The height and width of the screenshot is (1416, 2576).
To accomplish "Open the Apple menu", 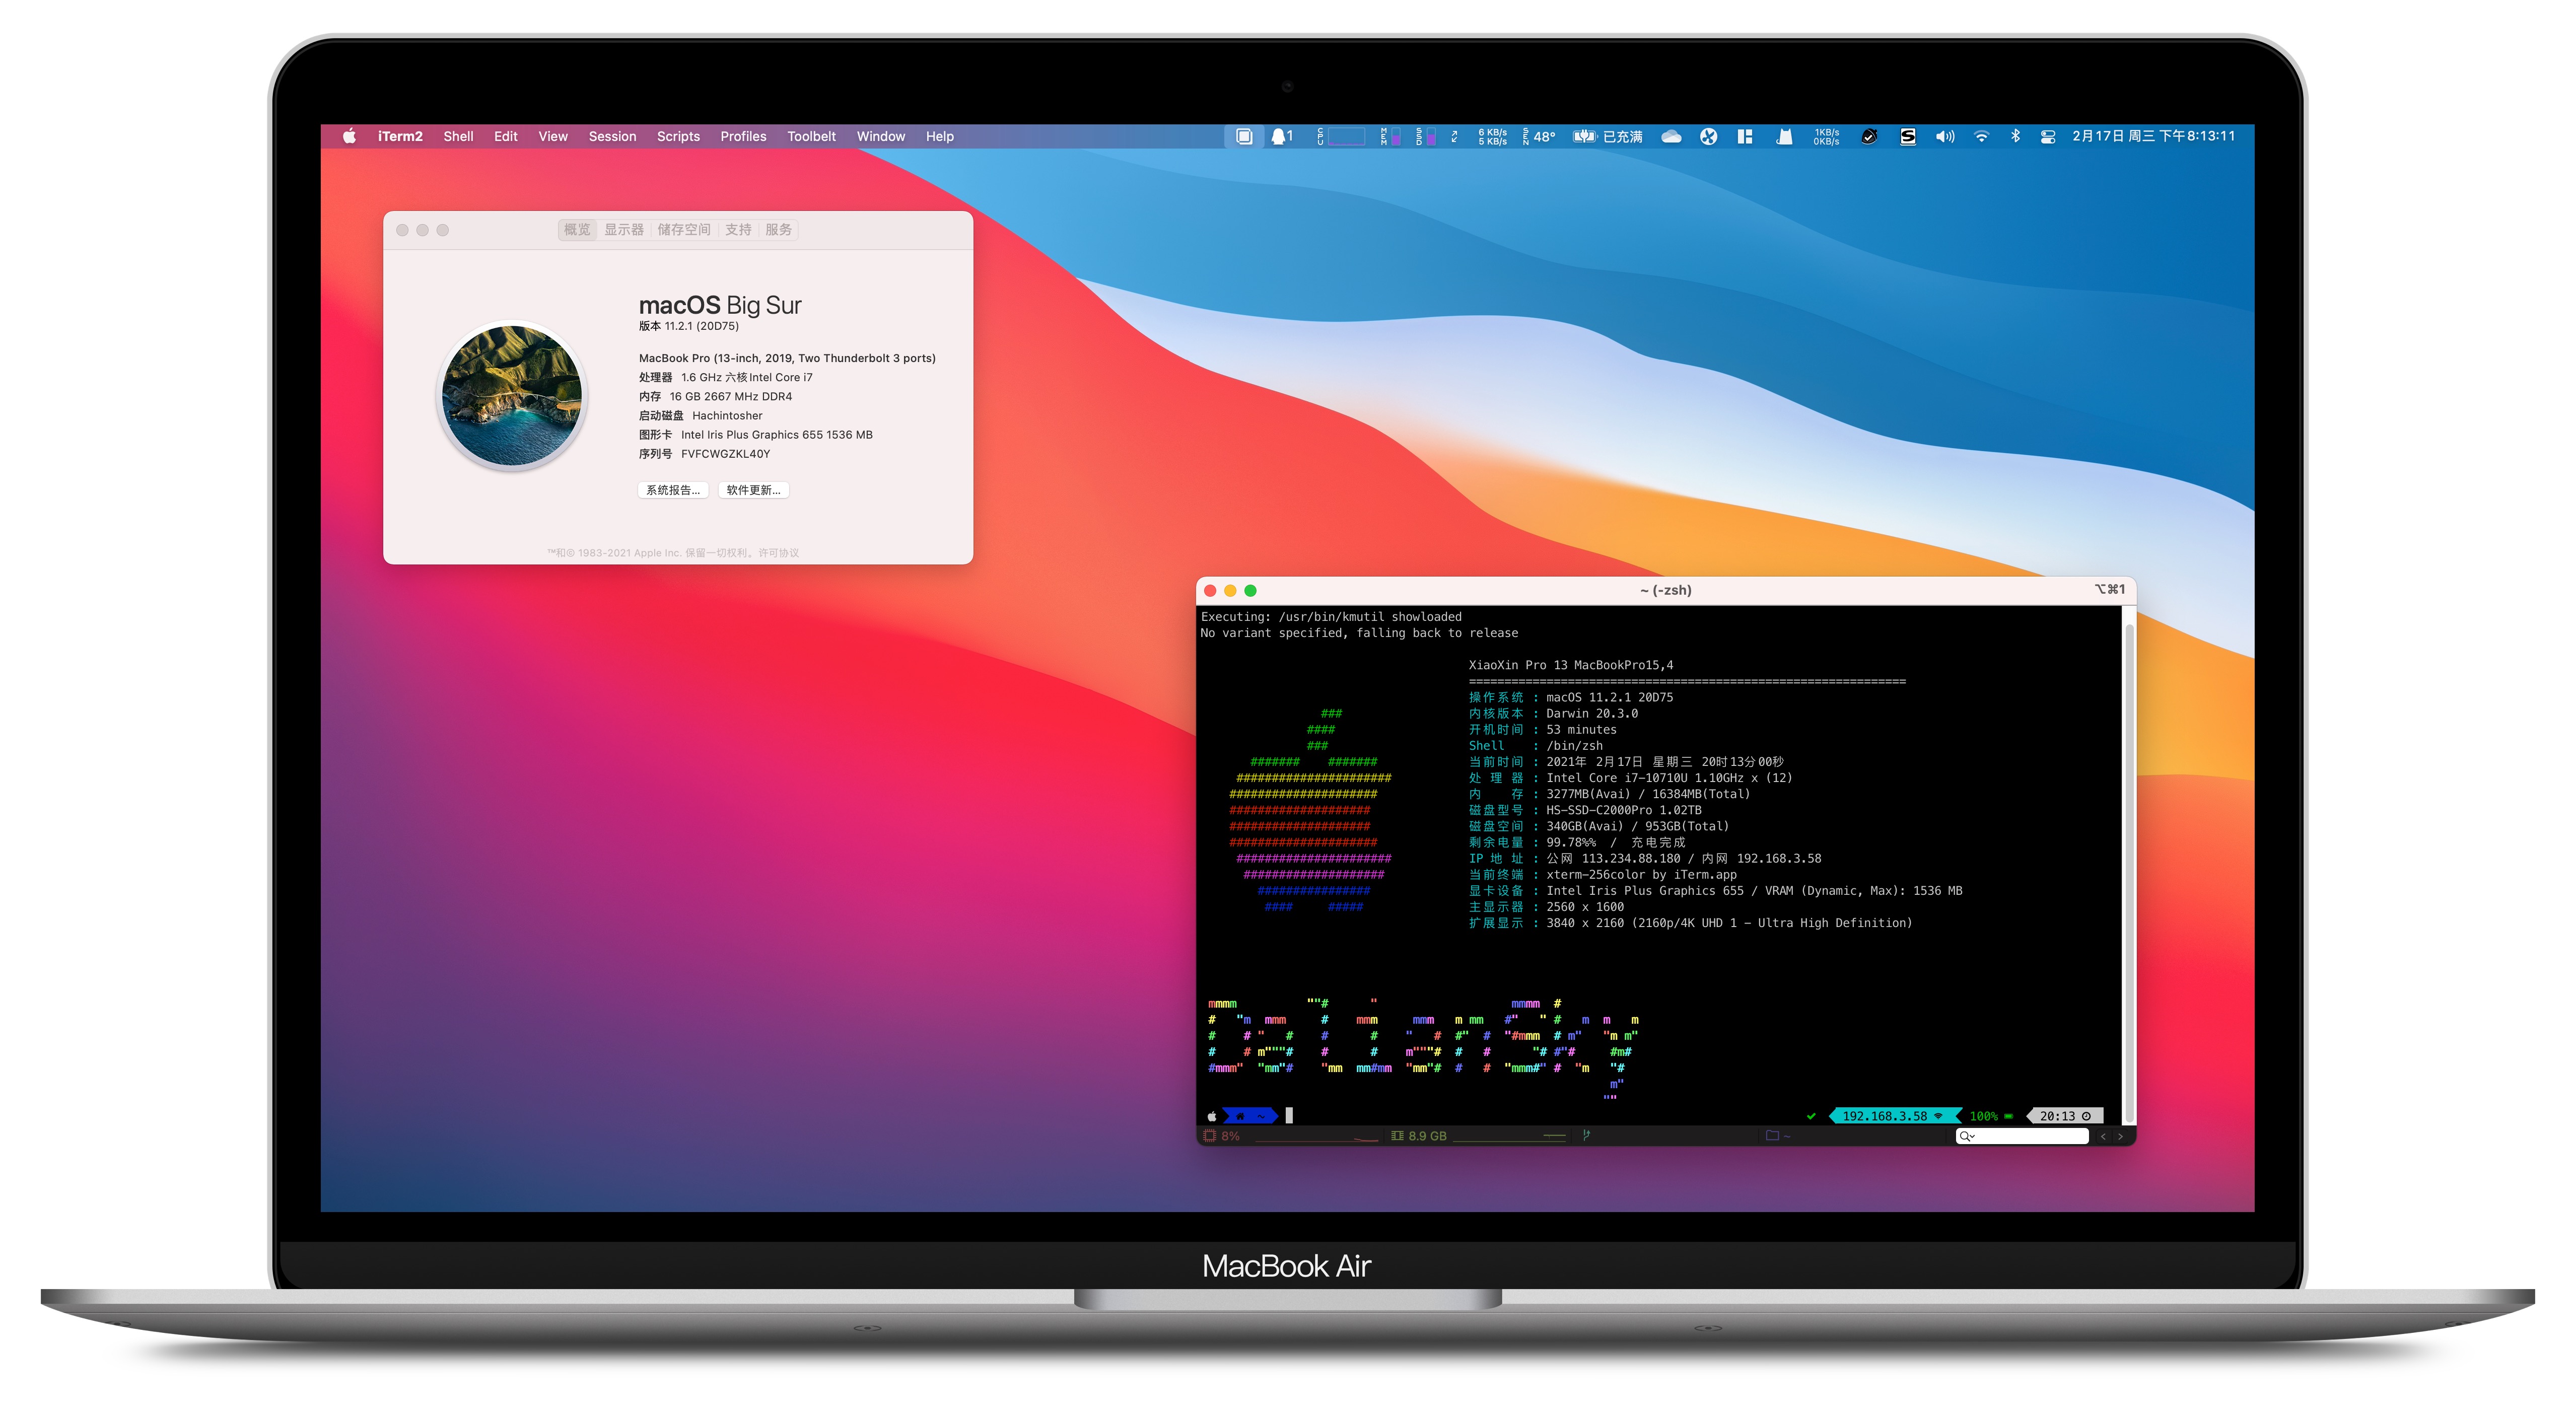I will point(349,137).
